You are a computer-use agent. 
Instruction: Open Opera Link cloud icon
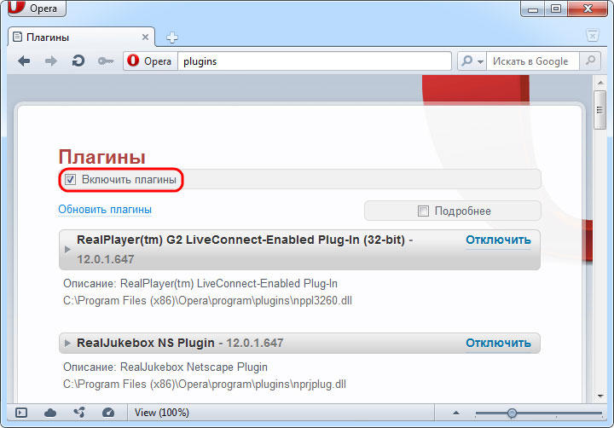50,413
